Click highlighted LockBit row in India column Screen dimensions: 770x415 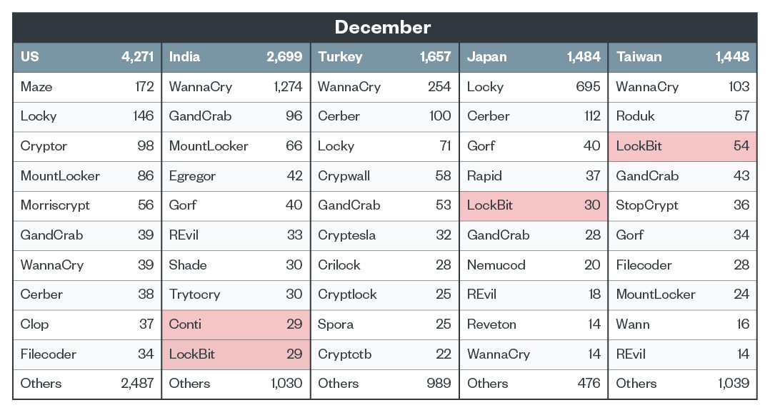[x=236, y=354]
